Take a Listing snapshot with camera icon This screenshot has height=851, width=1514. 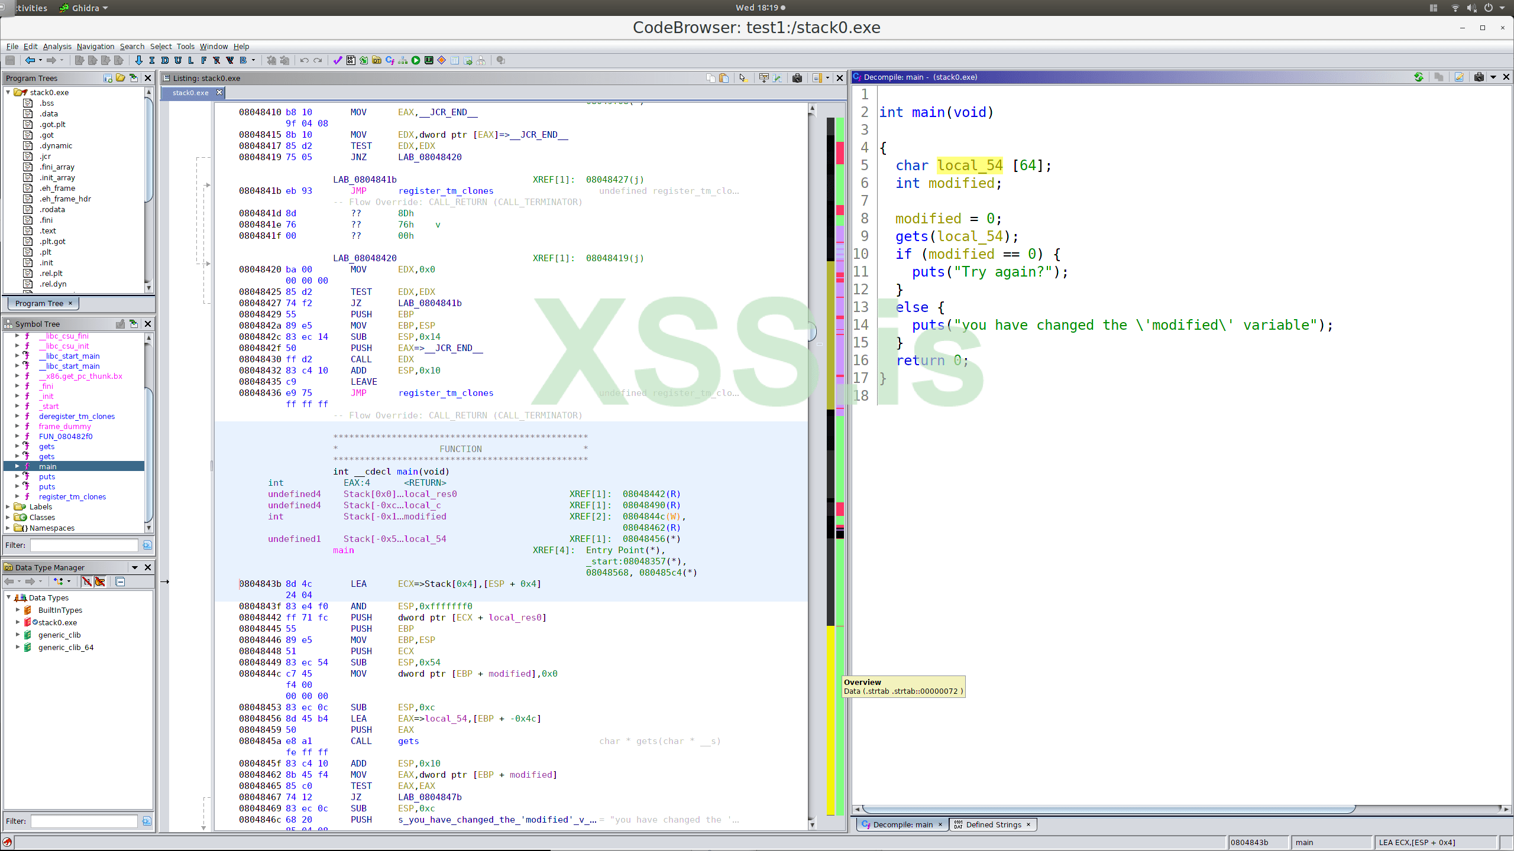coord(797,78)
